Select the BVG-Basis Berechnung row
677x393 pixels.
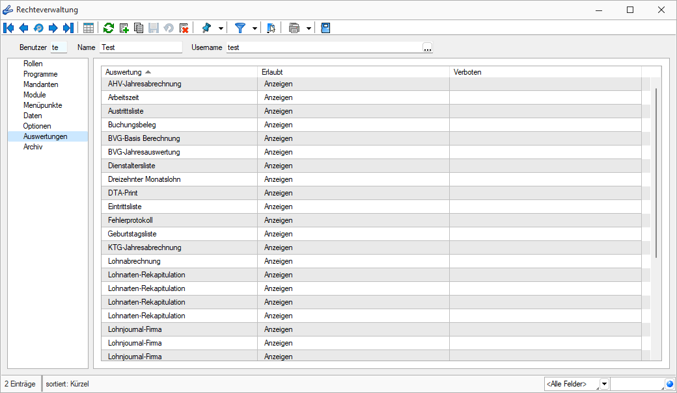371,138
